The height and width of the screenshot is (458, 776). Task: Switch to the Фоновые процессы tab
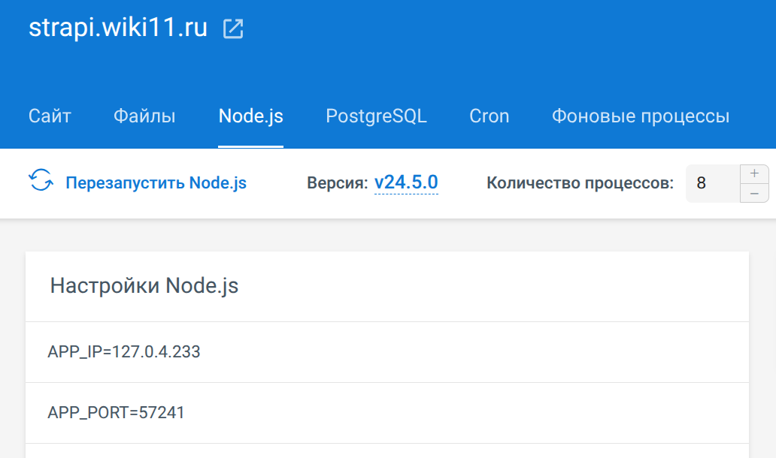click(x=641, y=116)
